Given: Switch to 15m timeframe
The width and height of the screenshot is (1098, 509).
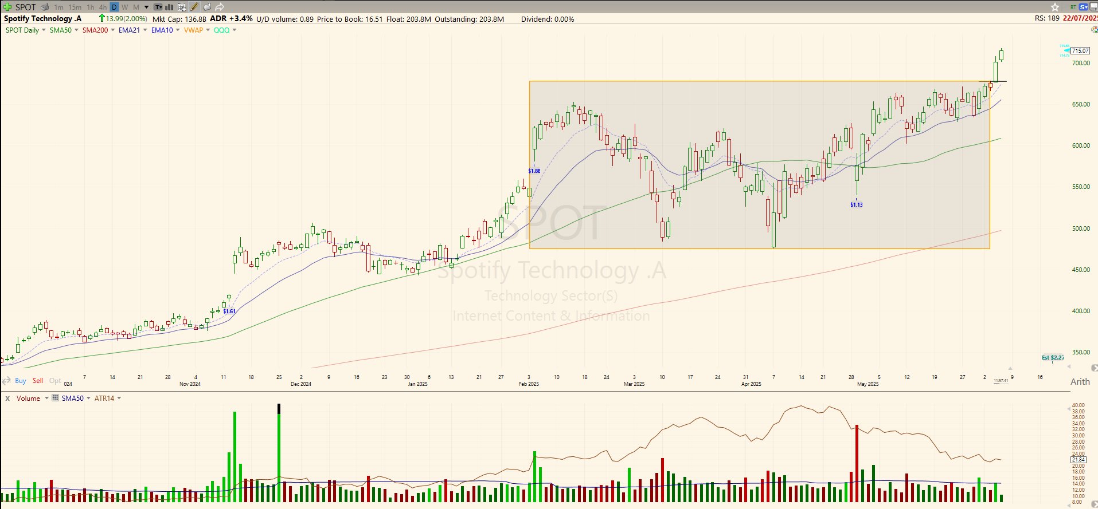Looking at the screenshot, I should point(75,7).
